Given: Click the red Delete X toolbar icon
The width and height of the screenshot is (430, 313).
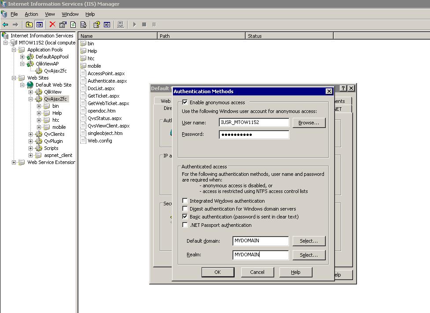Looking at the screenshot, I should tap(52, 25).
